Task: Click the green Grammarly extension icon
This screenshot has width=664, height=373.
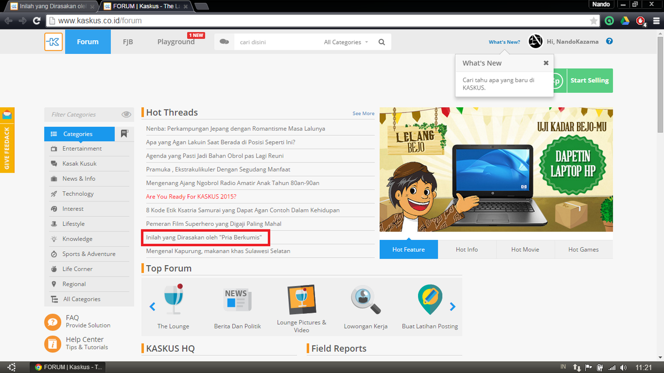Action: pos(610,21)
